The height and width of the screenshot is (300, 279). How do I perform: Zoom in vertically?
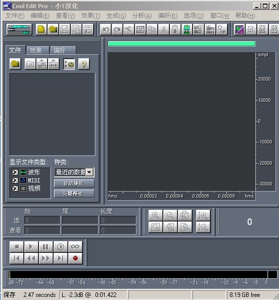pos(203,215)
